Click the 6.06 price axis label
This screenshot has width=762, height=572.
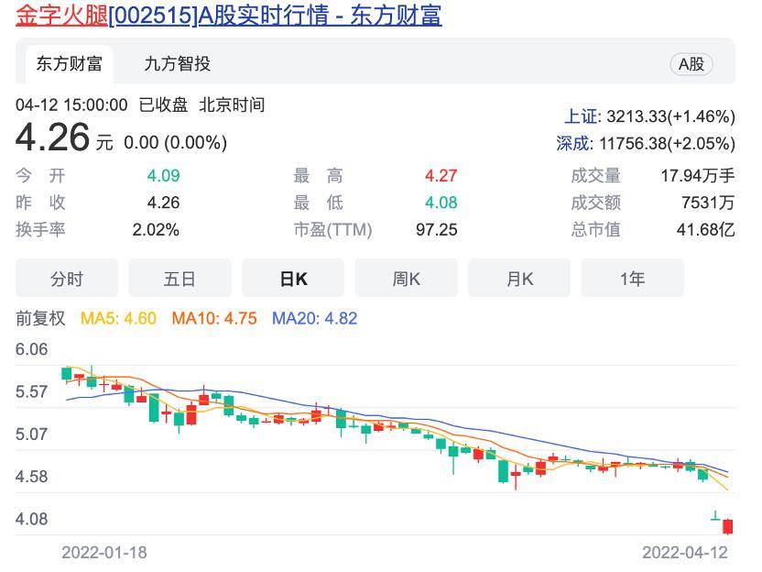coord(31,349)
